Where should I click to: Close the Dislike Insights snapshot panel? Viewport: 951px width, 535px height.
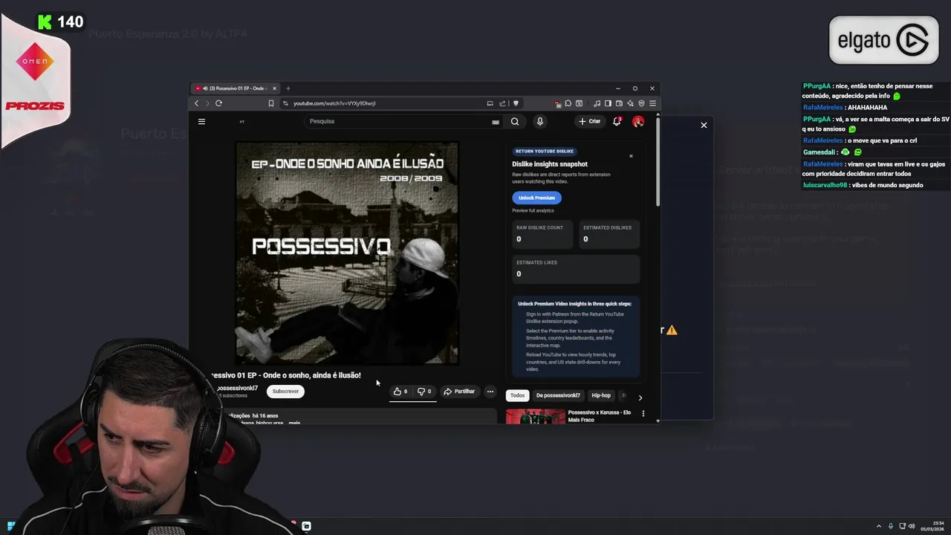click(x=631, y=156)
